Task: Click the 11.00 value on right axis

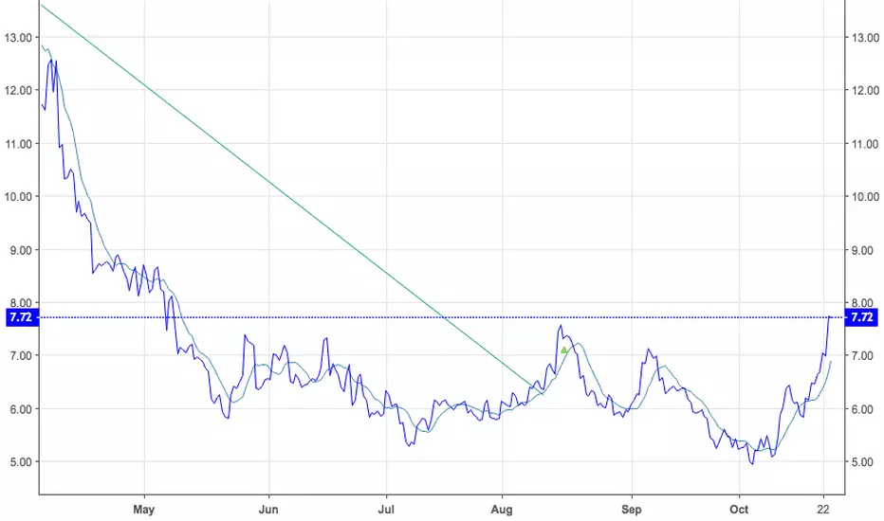Action: [865, 144]
